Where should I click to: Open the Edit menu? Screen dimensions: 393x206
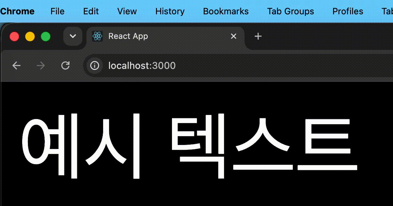coord(91,11)
